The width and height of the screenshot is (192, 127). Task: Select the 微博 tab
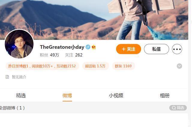click(x=67, y=95)
